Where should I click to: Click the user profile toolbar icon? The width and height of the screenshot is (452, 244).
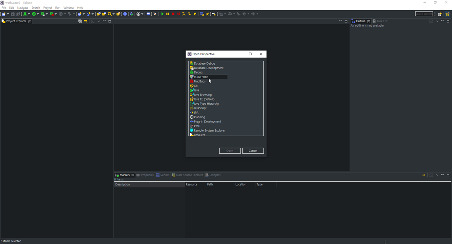click(138, 14)
